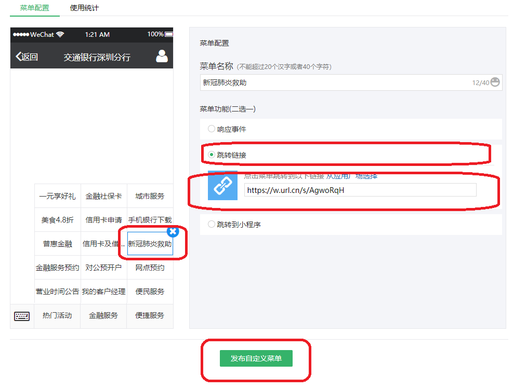Image resolution: width=513 pixels, height=390 pixels.
Task: Select the 城市服务 submenu item
Action: (x=150, y=196)
